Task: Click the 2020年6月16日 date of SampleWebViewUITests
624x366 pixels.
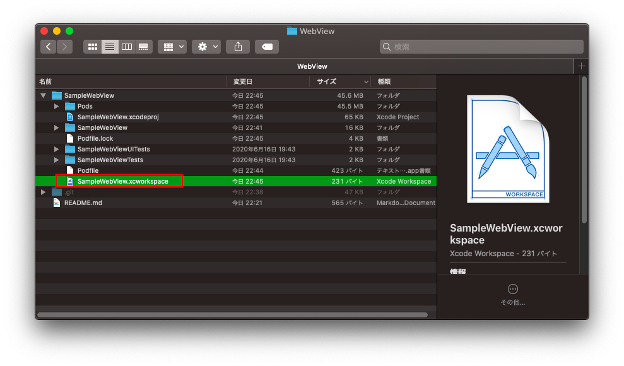Action: pos(264,149)
